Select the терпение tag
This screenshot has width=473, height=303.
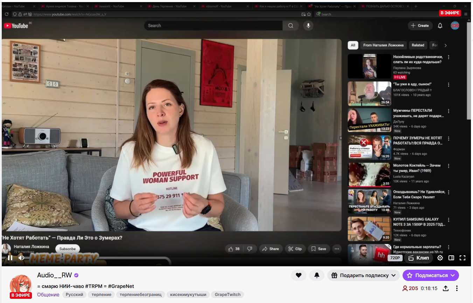[102, 295]
